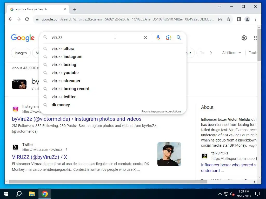This screenshot has height=199, width=266.
Task: Open more options for the Twitter result
Action: 66,150
